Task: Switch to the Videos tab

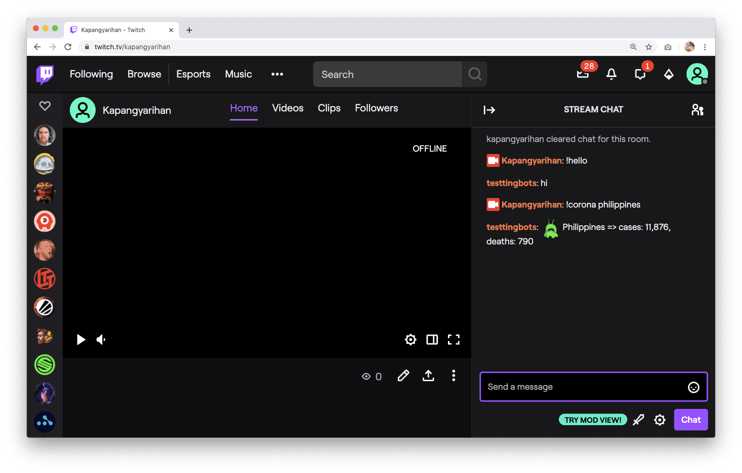Action: (x=287, y=108)
